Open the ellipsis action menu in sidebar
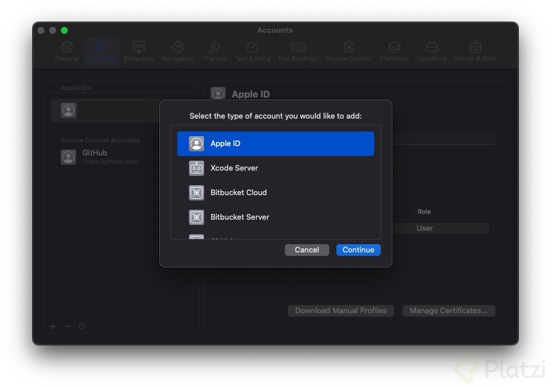This screenshot has width=551, height=388. 82,326
